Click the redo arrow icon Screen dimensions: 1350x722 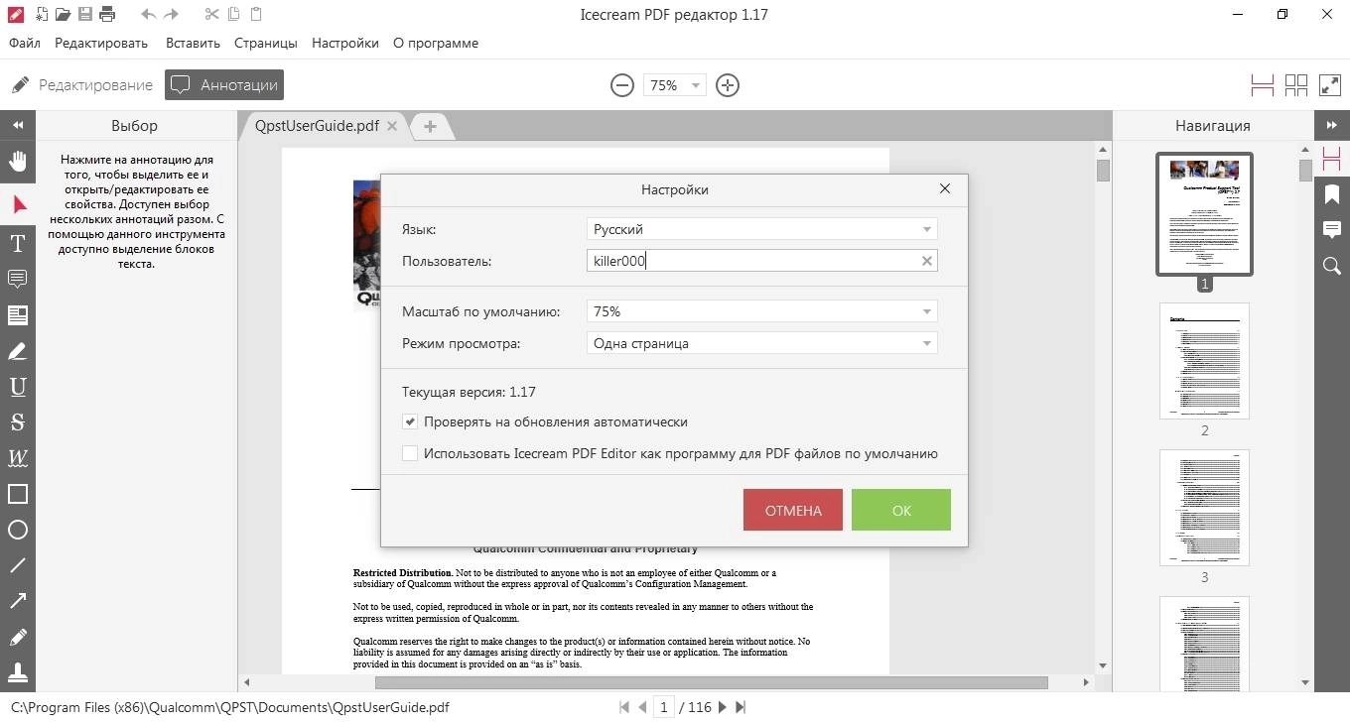tap(171, 14)
